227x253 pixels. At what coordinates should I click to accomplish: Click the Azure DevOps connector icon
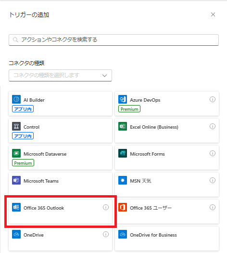click(x=123, y=99)
